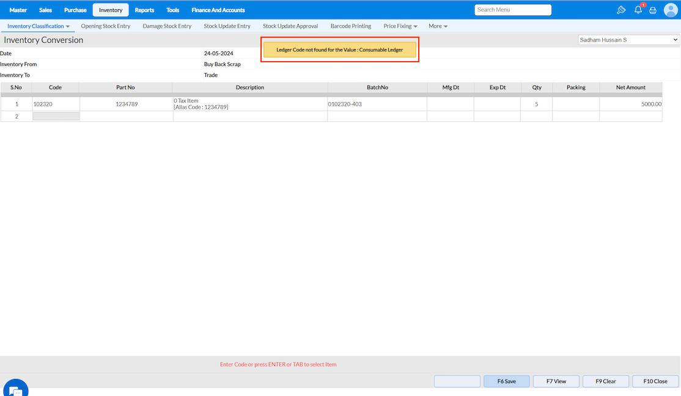Click the S.No column header

tap(16, 87)
